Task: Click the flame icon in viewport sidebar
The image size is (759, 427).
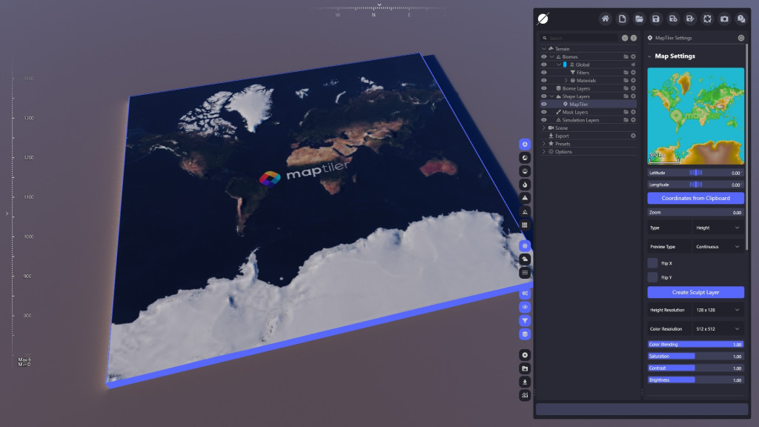Action: pyautogui.click(x=525, y=185)
